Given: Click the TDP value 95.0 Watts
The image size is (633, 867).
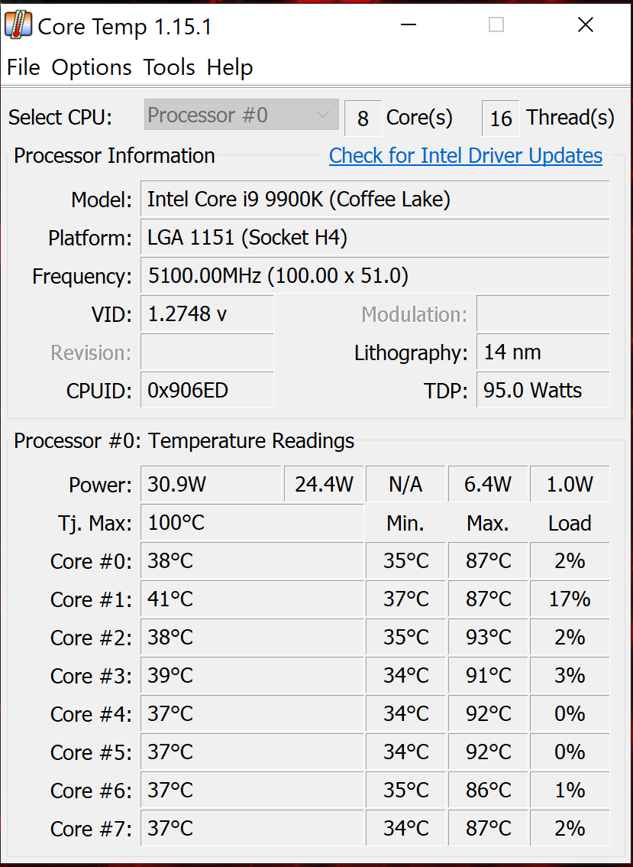Looking at the screenshot, I should 543,391.
